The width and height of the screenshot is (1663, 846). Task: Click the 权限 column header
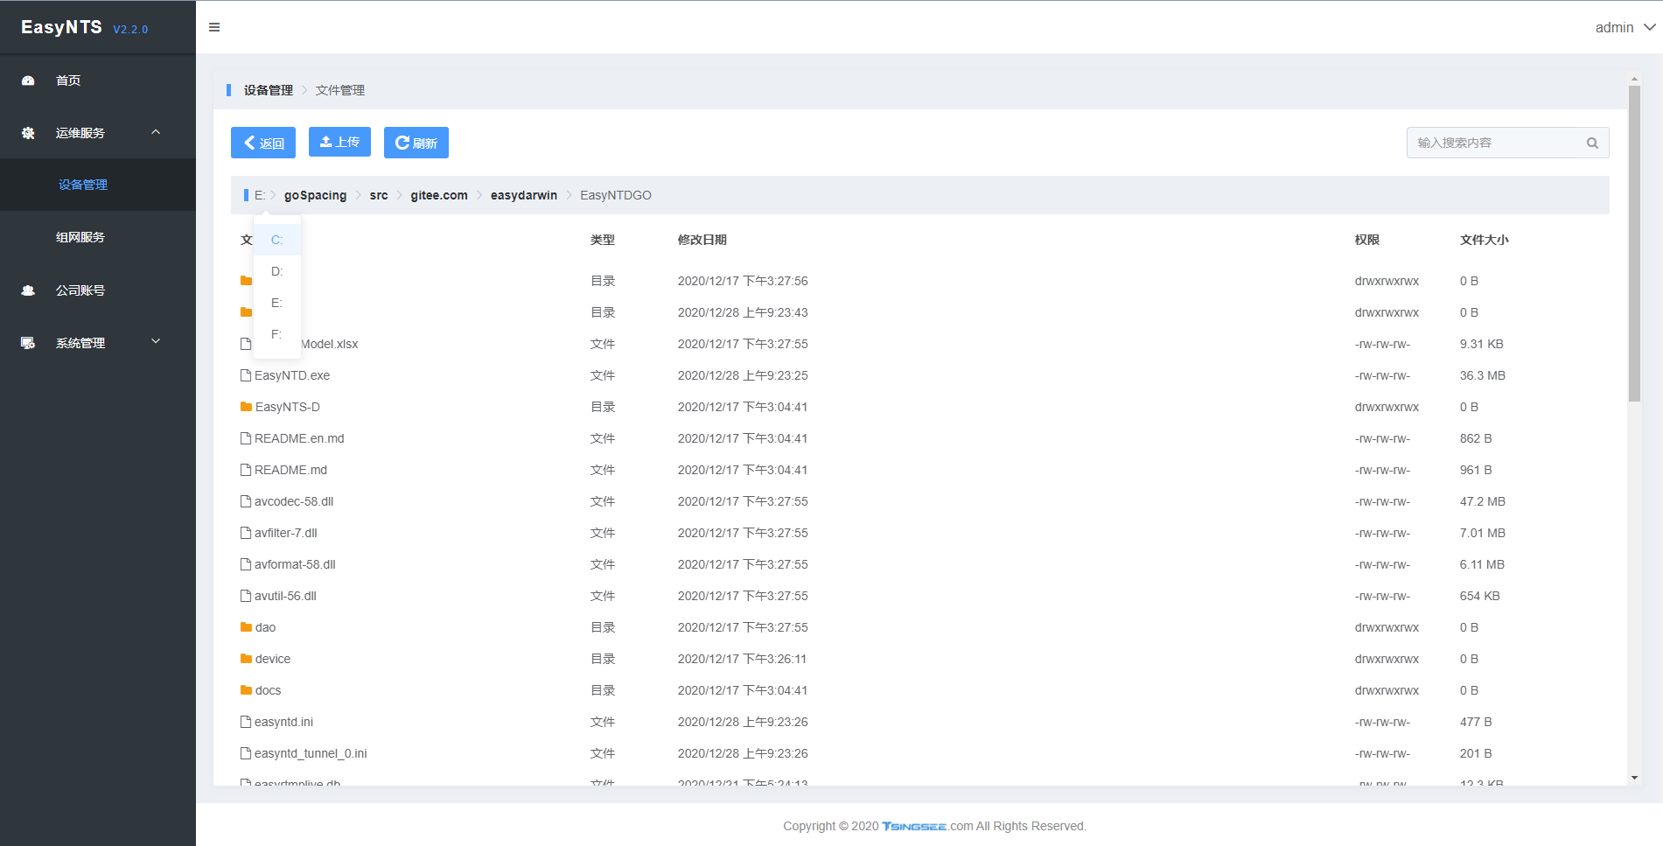pos(1367,240)
